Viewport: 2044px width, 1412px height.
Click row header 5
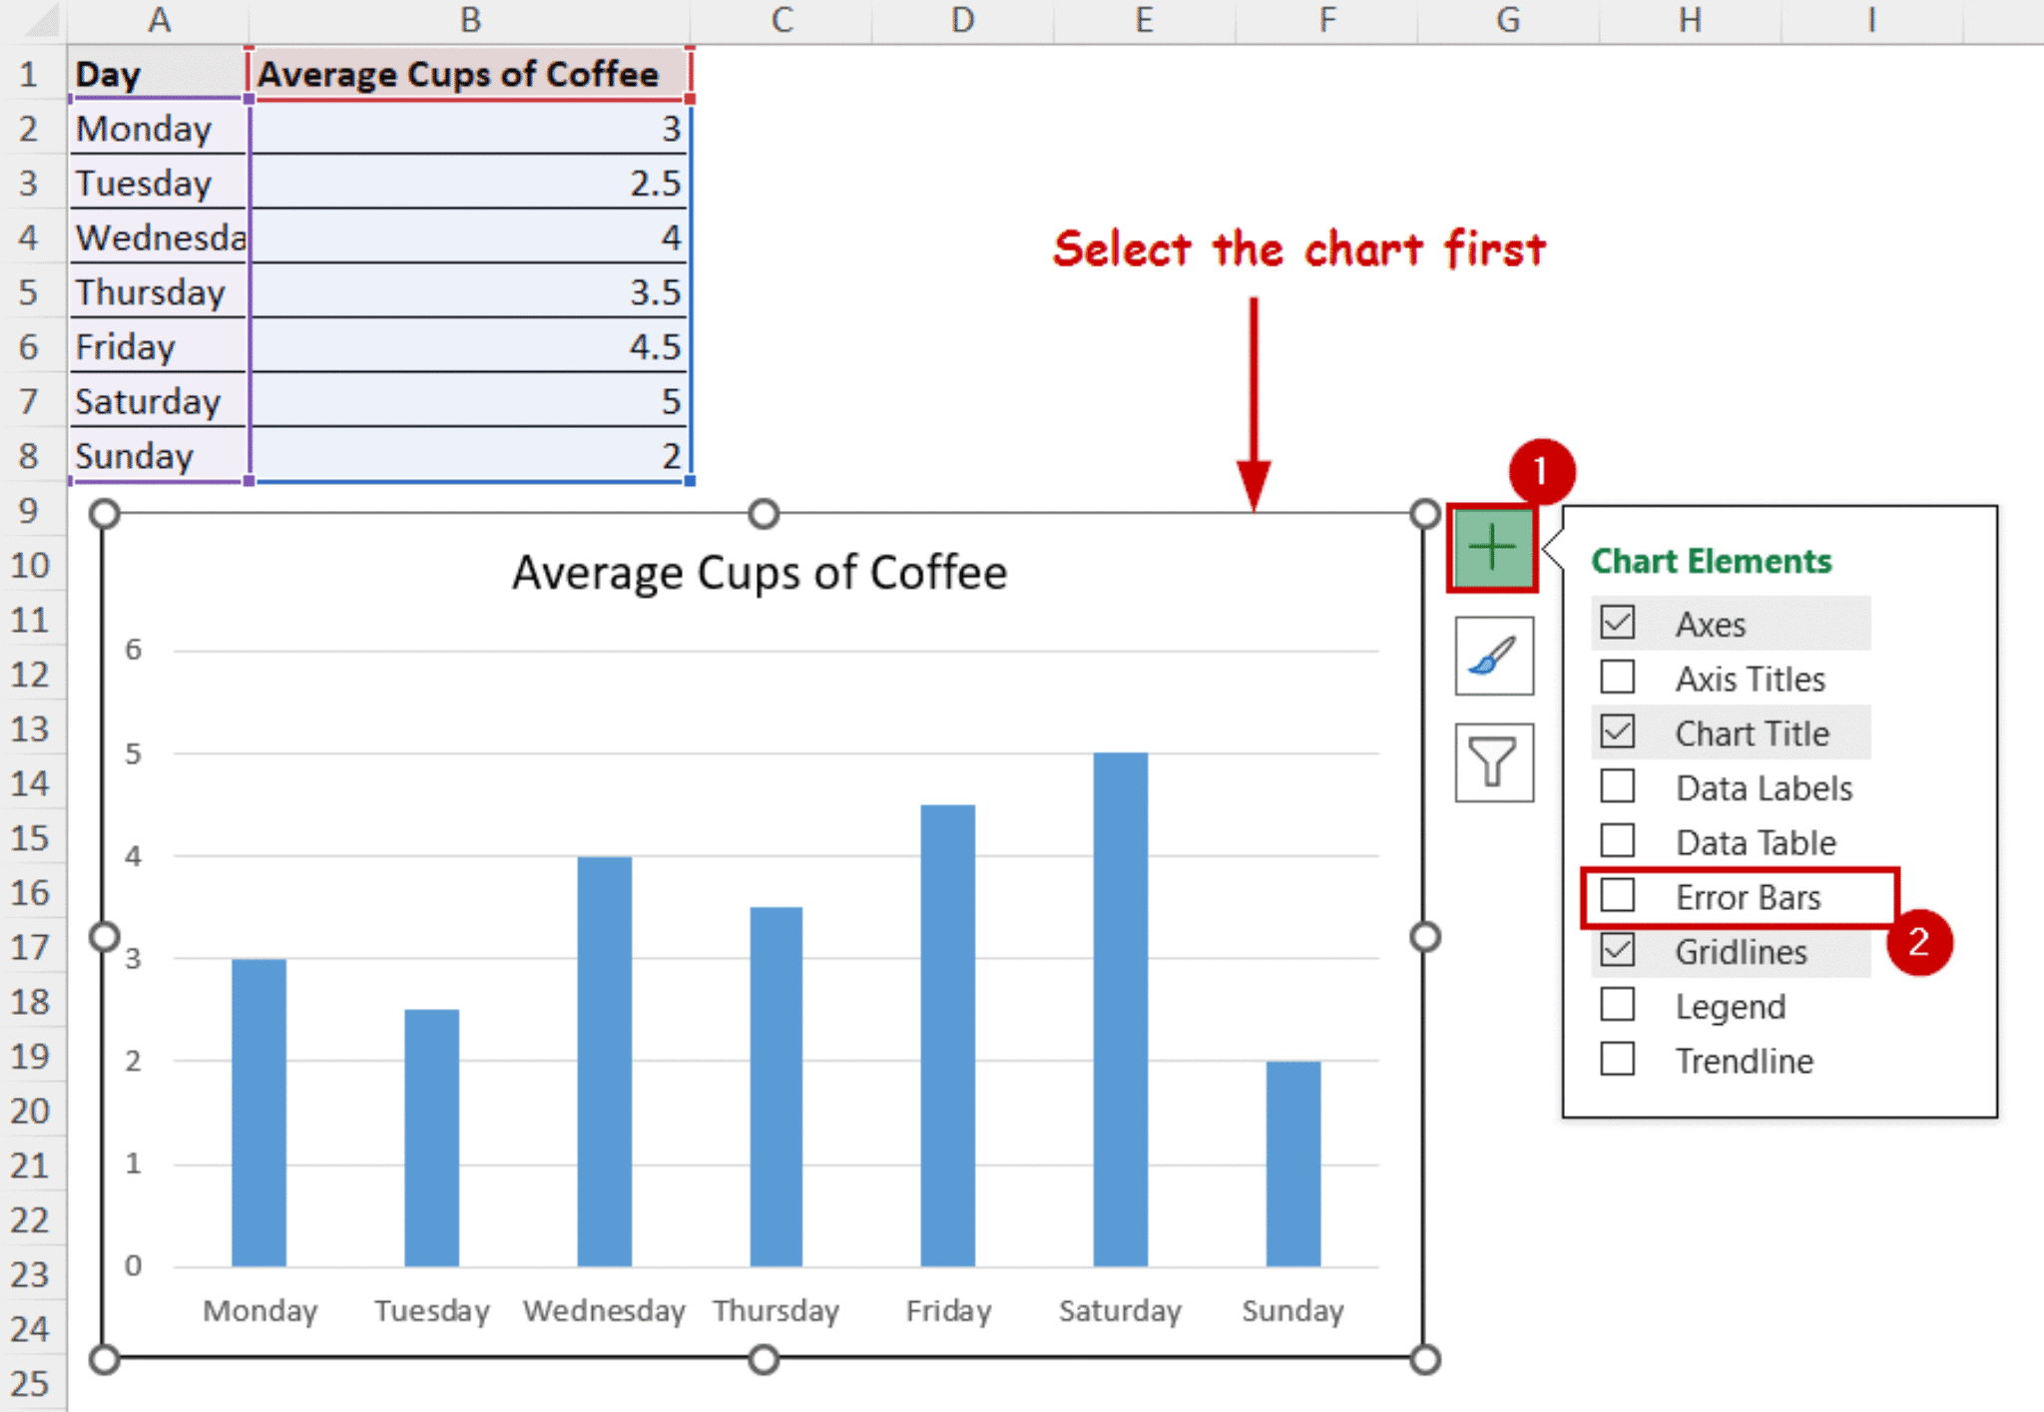pos(30,291)
